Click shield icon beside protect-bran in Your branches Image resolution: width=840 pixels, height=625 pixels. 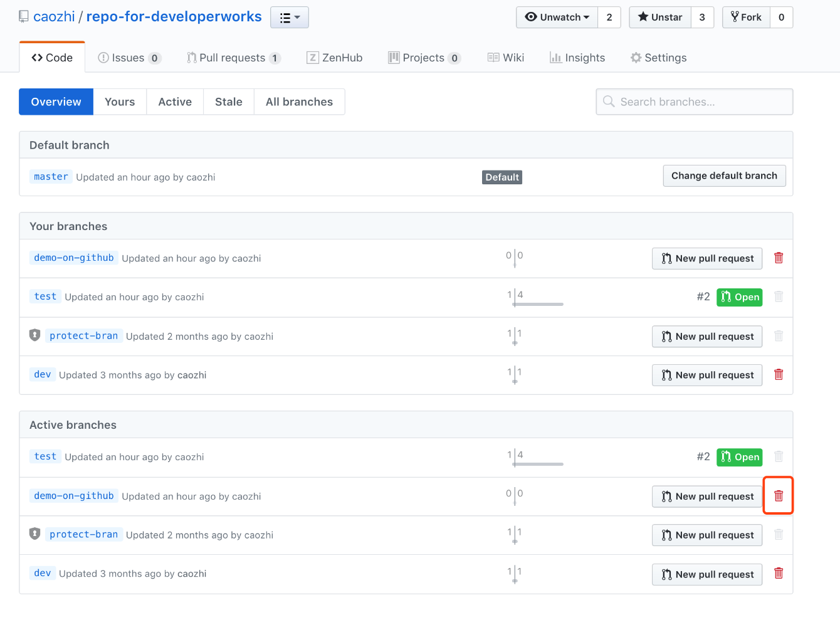pyautogui.click(x=35, y=335)
